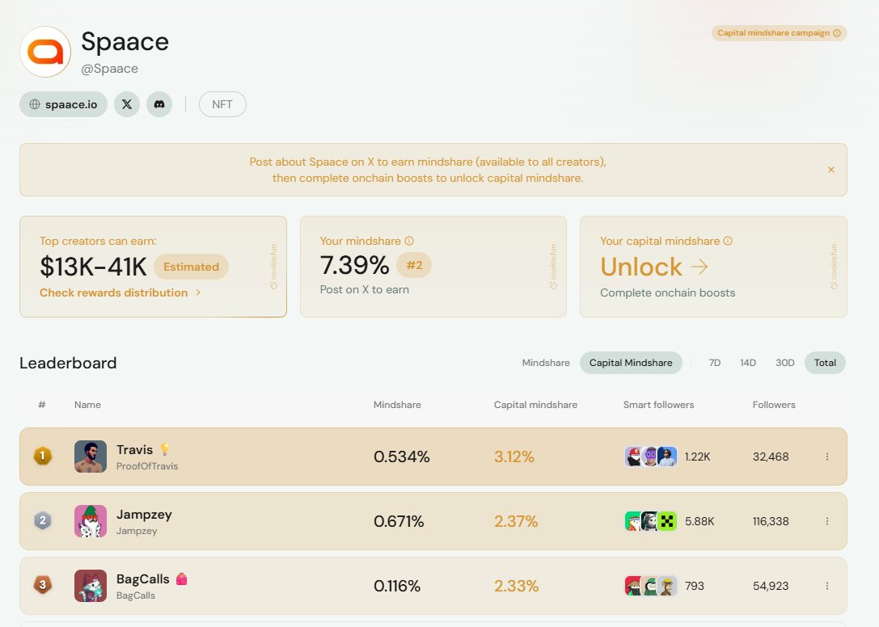Click the gold rank 1 medal
The width and height of the screenshot is (879, 627).
tap(43, 456)
